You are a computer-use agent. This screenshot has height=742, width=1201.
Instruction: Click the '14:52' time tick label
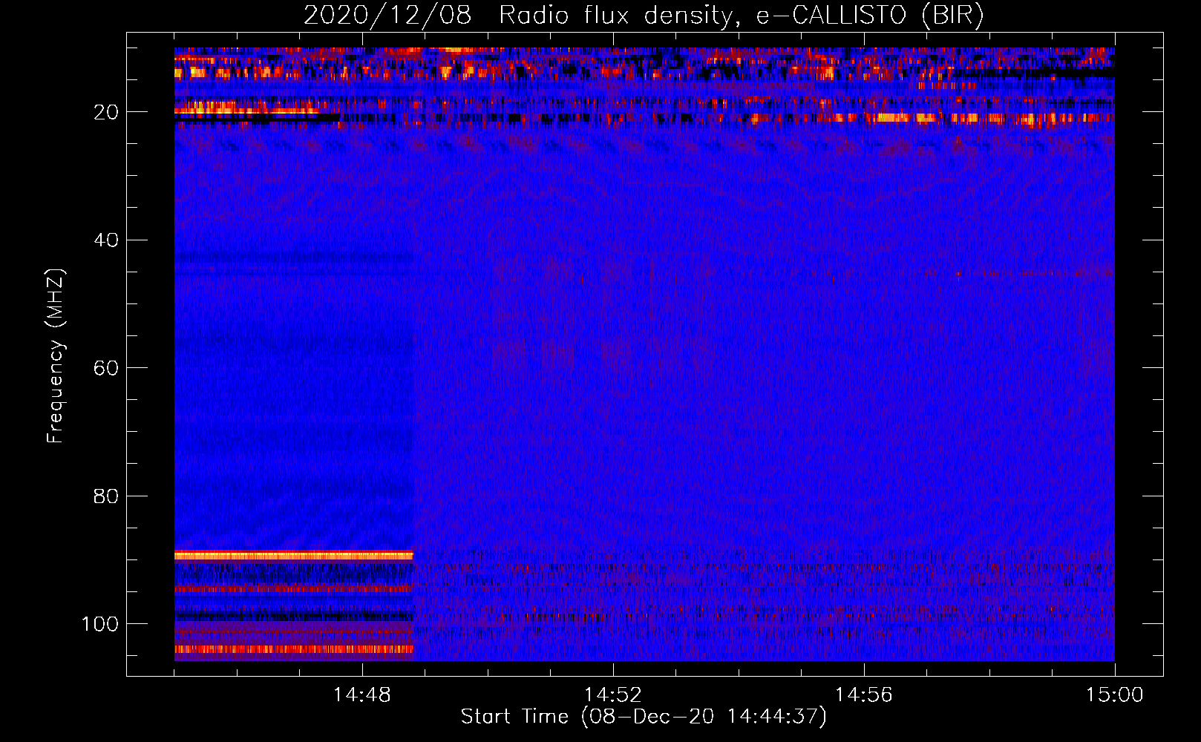tap(612, 695)
